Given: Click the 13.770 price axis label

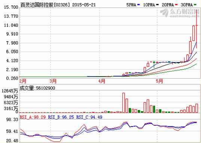Looking at the screenshot, I should click(11, 16).
